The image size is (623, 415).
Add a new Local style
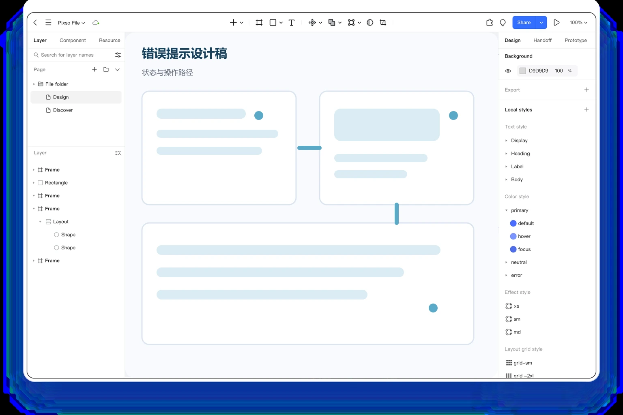(x=586, y=109)
